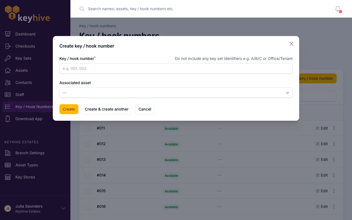352x220 pixels.
Task: Click the Assets house icon
Action: pos(8,70)
